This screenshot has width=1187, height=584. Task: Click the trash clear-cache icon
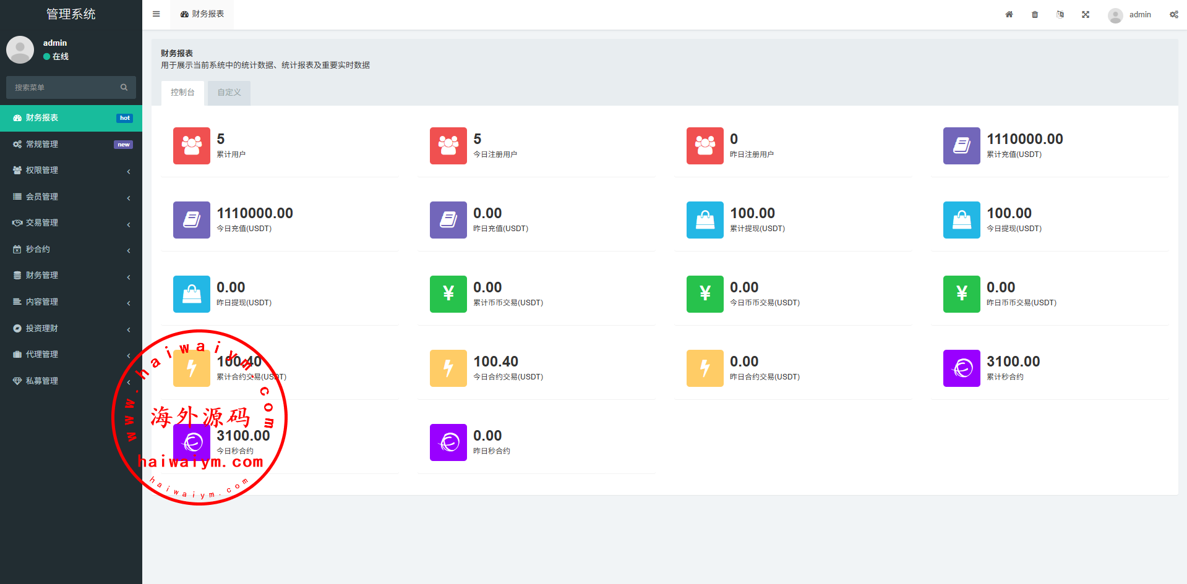pyautogui.click(x=1035, y=14)
